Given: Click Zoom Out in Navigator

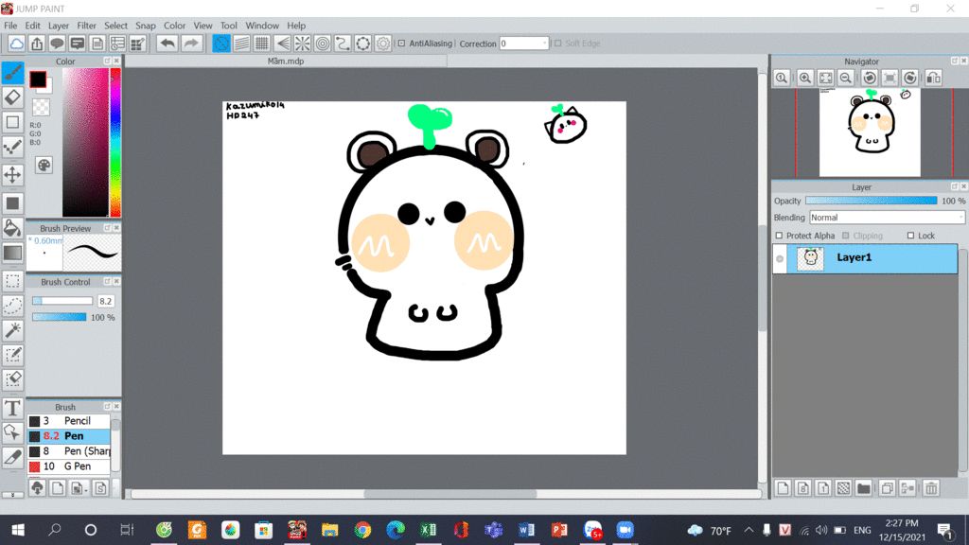Looking at the screenshot, I should pyautogui.click(x=846, y=78).
